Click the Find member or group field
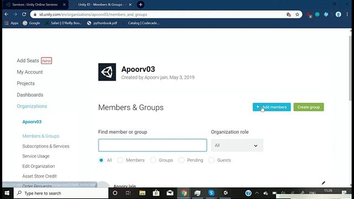354x199 pixels. point(153,145)
